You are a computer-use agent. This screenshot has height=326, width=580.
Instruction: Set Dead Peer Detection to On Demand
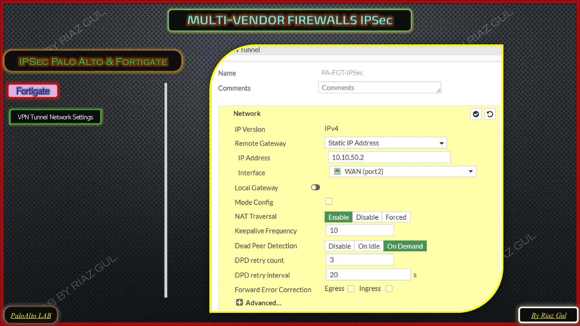[405, 246]
